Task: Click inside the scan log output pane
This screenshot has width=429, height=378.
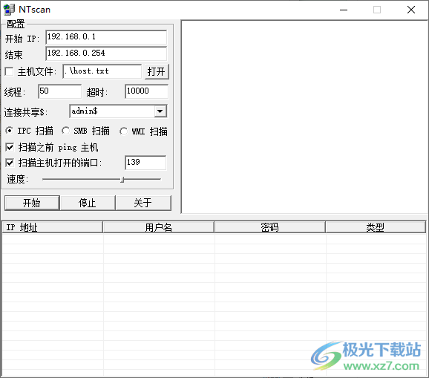Action: pyautogui.click(x=304, y=117)
